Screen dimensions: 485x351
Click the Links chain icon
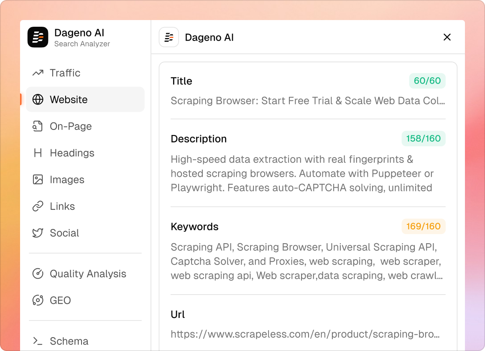[38, 206]
